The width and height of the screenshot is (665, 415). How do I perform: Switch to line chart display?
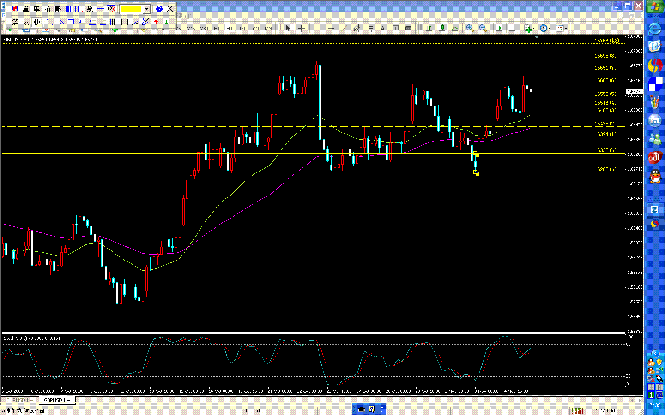pos(455,28)
